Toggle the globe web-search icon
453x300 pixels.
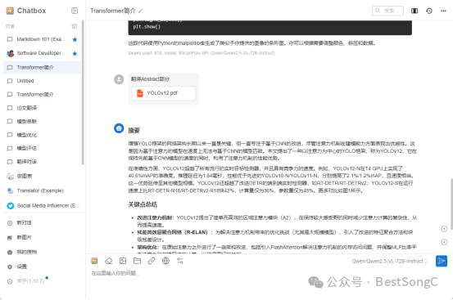tap(165, 261)
